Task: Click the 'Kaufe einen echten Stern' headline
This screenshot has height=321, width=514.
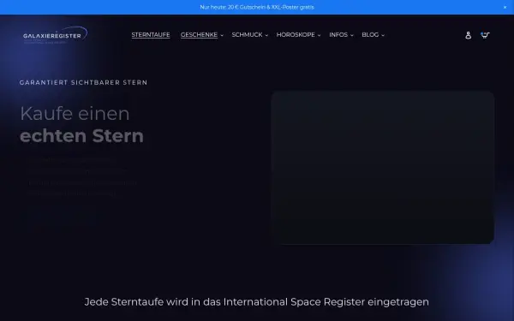Action: (x=82, y=124)
